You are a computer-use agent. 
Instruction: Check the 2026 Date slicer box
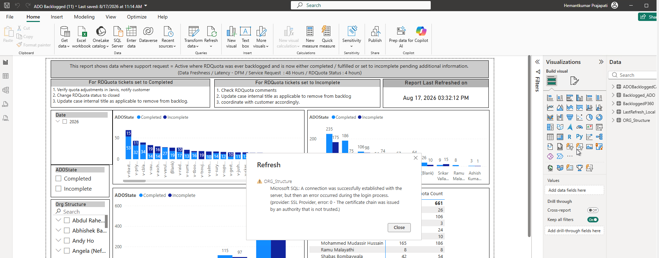tap(65, 121)
